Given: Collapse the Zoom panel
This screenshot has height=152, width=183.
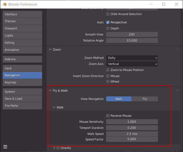Looking at the screenshot, I should tap(50, 50).
